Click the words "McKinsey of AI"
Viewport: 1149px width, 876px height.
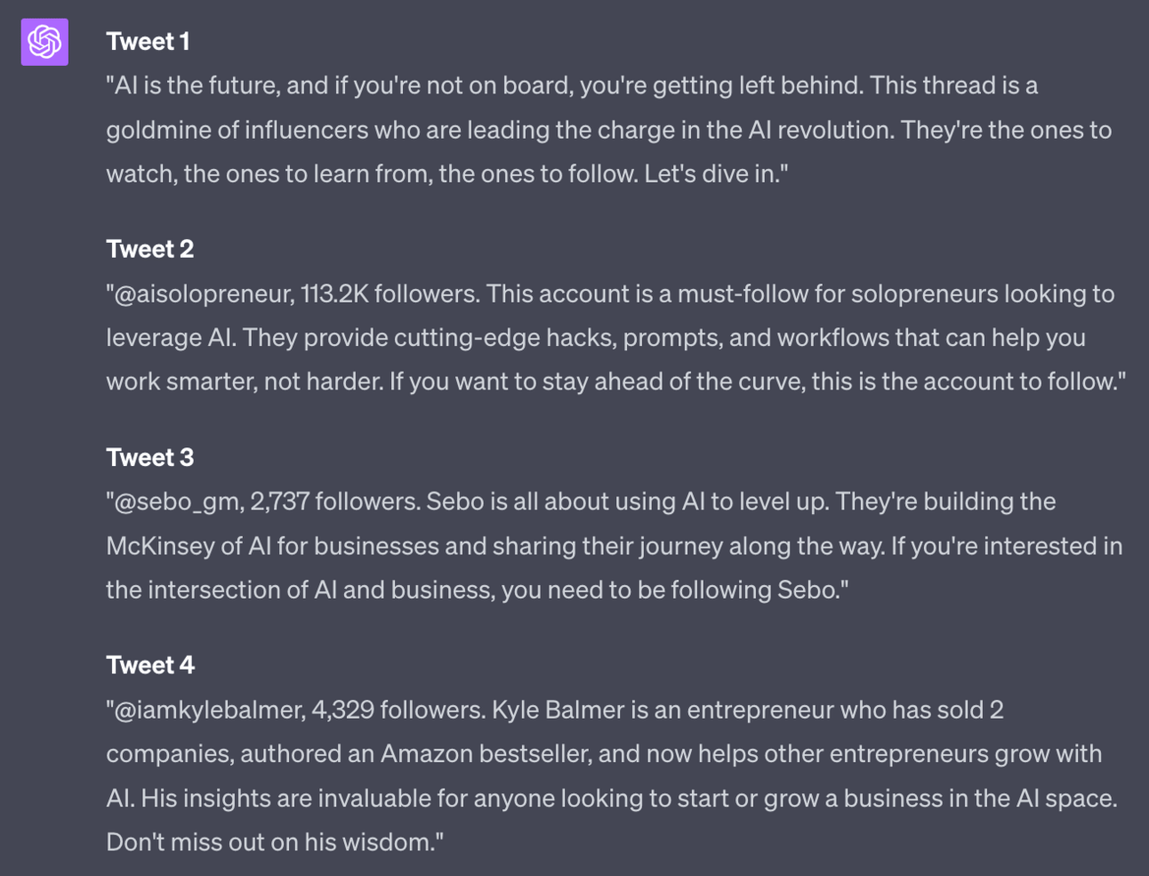click(x=189, y=545)
